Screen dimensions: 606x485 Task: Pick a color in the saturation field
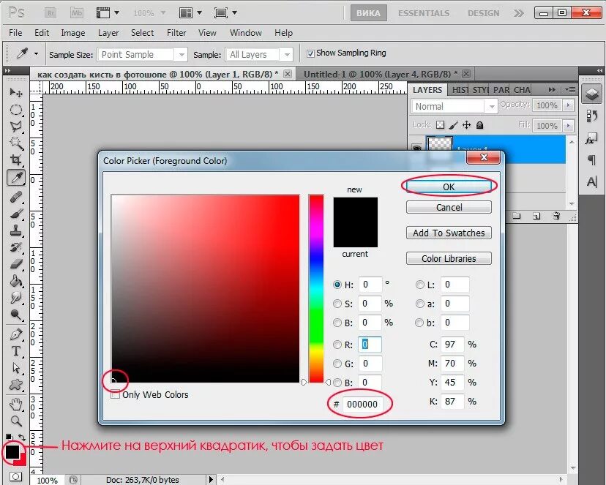click(205, 288)
